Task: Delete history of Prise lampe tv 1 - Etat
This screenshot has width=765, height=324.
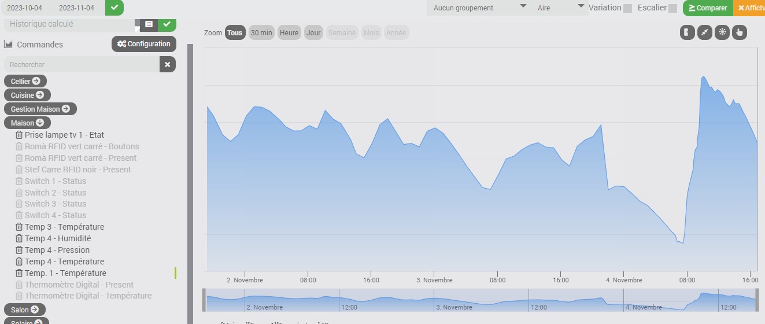Action: [19, 135]
